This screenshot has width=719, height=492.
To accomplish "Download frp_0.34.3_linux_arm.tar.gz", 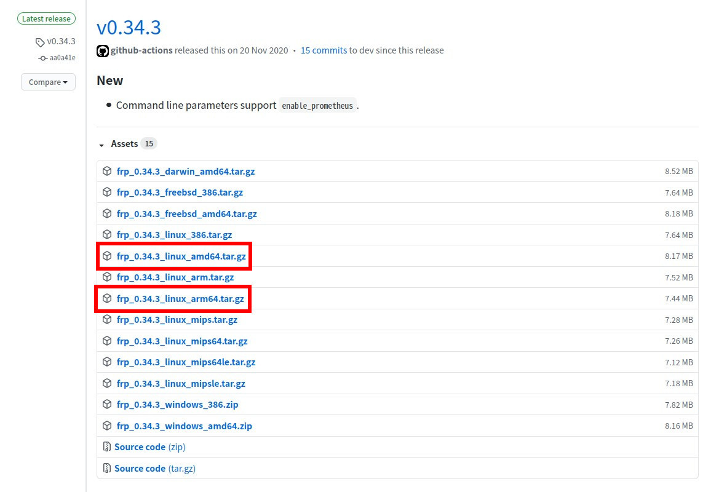I will tap(175, 277).
